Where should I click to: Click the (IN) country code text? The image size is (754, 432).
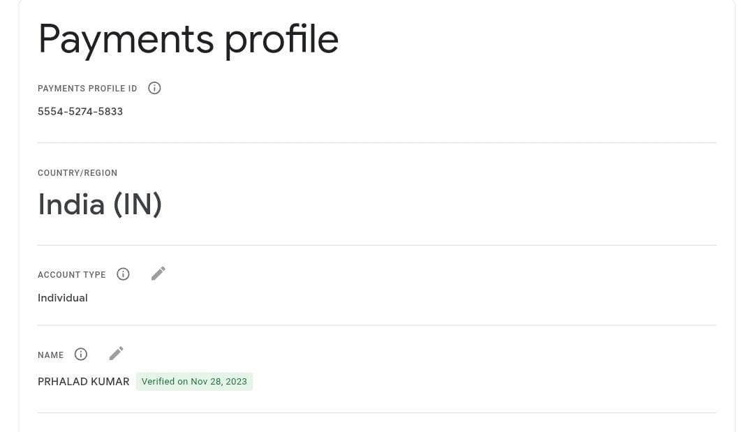coord(138,204)
